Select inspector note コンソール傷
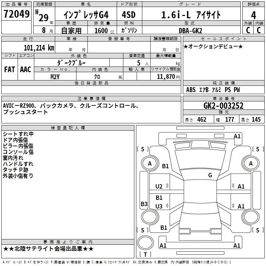The width and height of the screenshot is (266, 266). click(x=18, y=152)
